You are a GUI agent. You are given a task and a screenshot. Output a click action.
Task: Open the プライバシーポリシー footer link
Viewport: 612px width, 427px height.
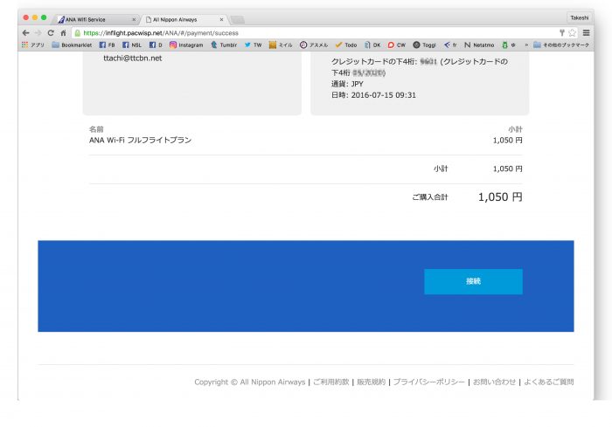tap(428, 382)
